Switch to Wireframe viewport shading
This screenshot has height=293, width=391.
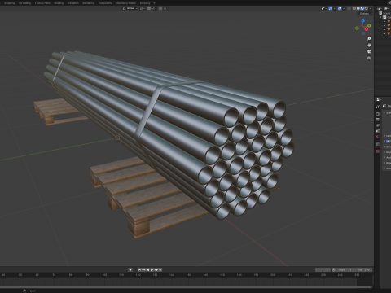(354, 8)
